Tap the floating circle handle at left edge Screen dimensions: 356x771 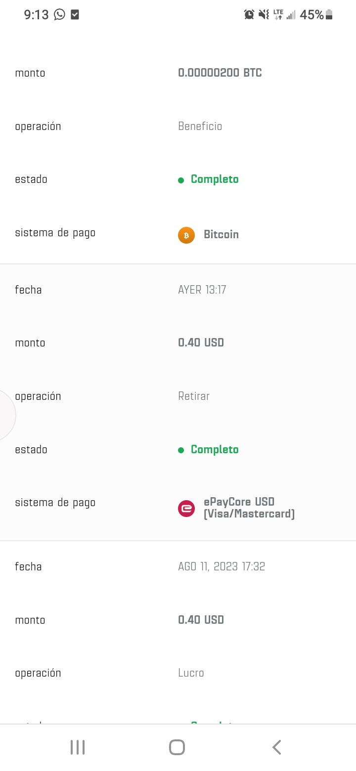click(5, 415)
